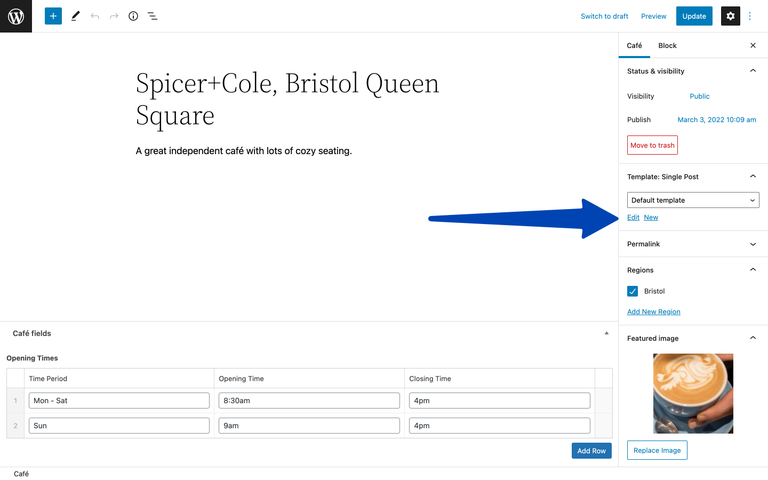Image resolution: width=768 pixels, height=480 pixels.
Task: Collapse the Café fields metabox
Action: tap(606, 333)
